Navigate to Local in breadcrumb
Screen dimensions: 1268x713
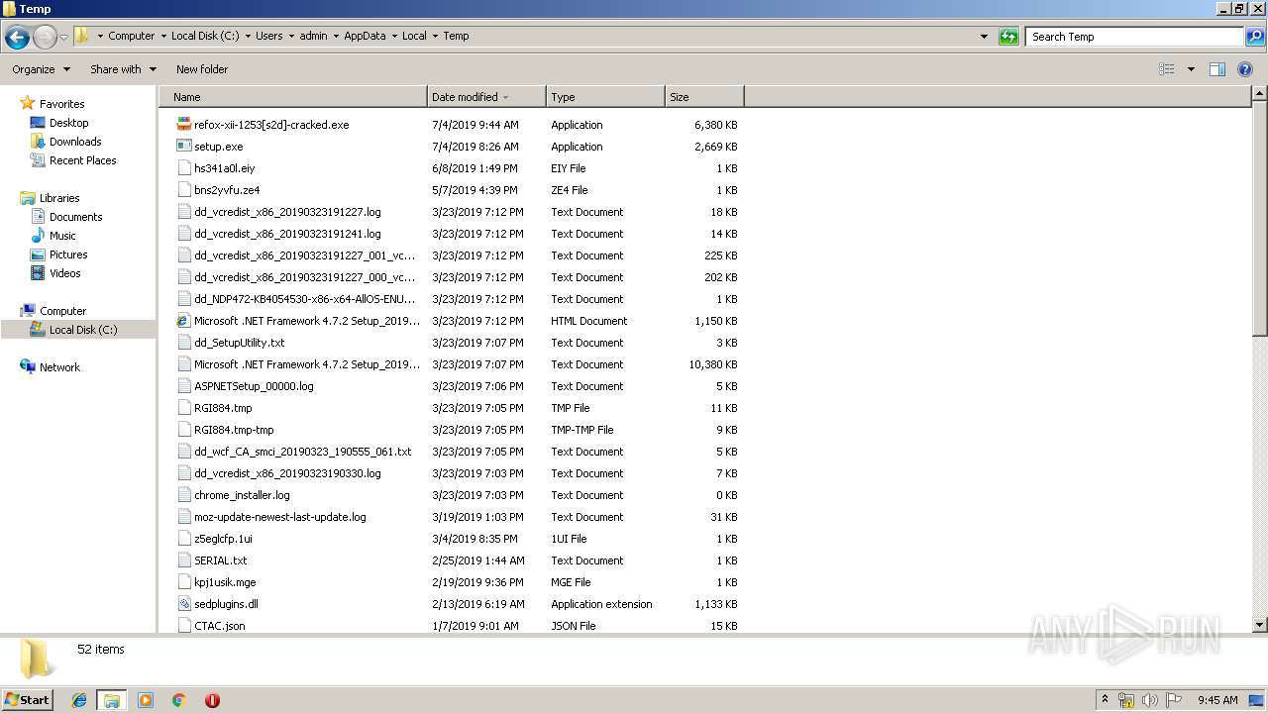(x=414, y=36)
